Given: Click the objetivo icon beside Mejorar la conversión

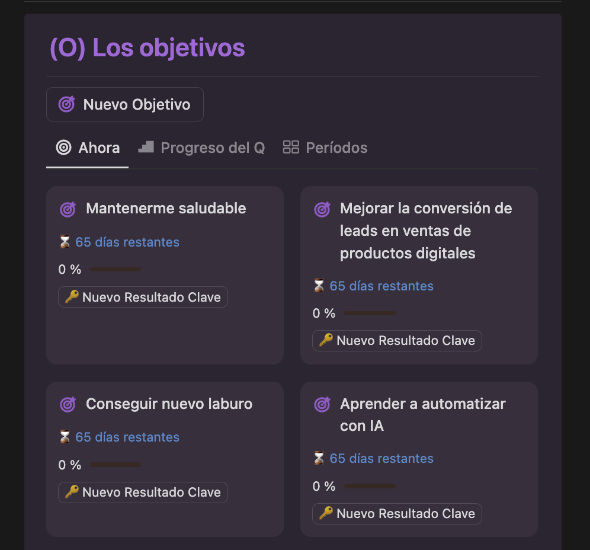Looking at the screenshot, I should (322, 209).
